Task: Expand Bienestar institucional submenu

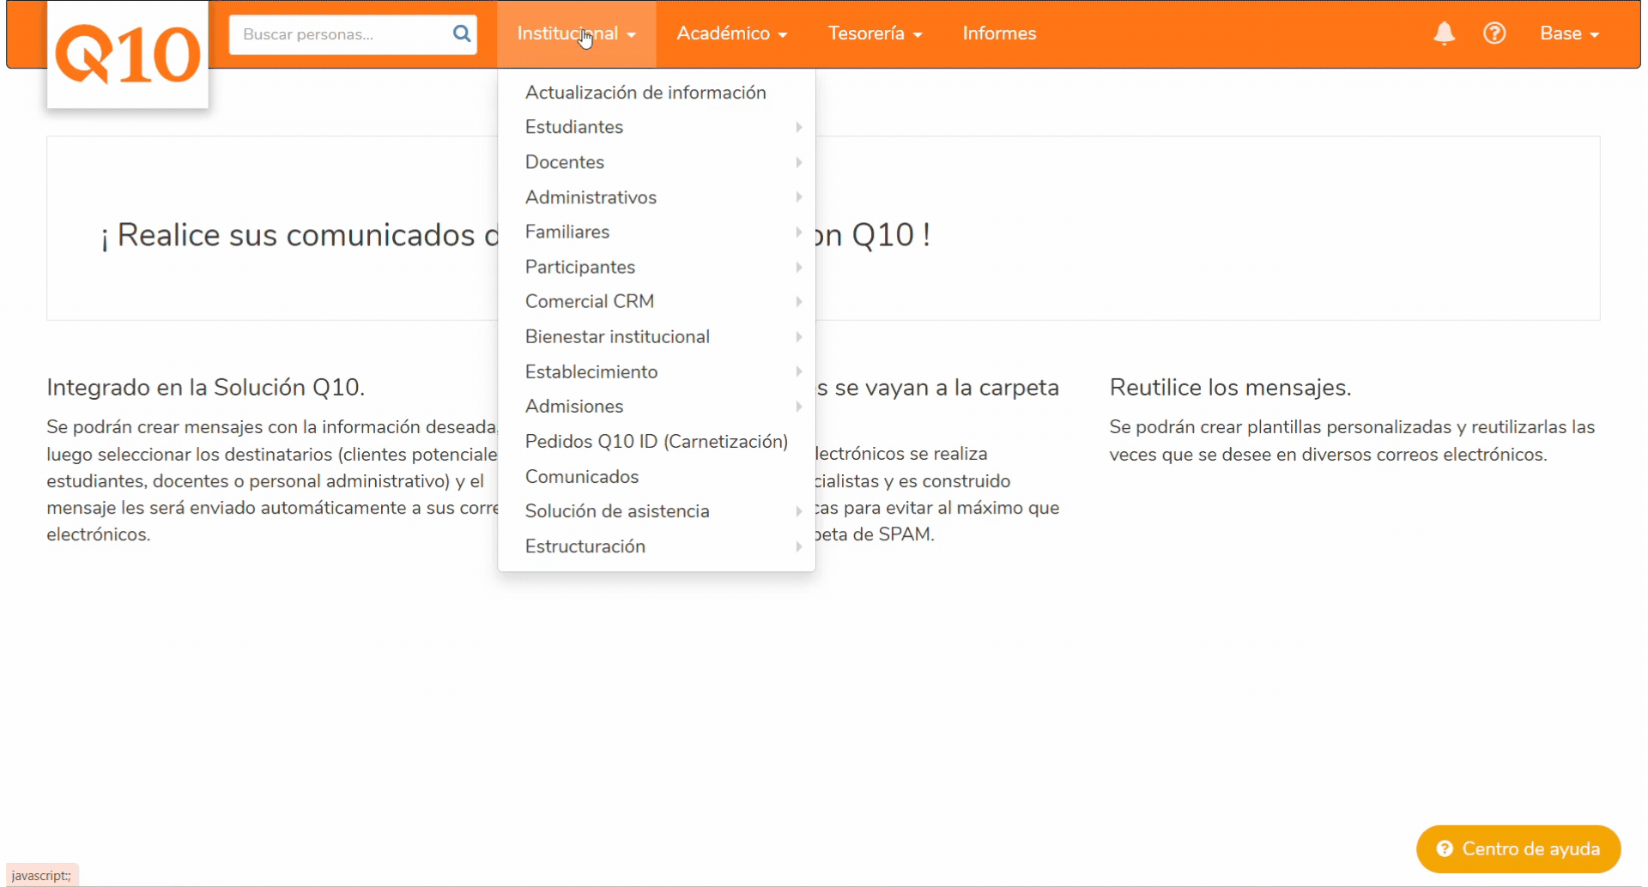Action: [x=656, y=336]
